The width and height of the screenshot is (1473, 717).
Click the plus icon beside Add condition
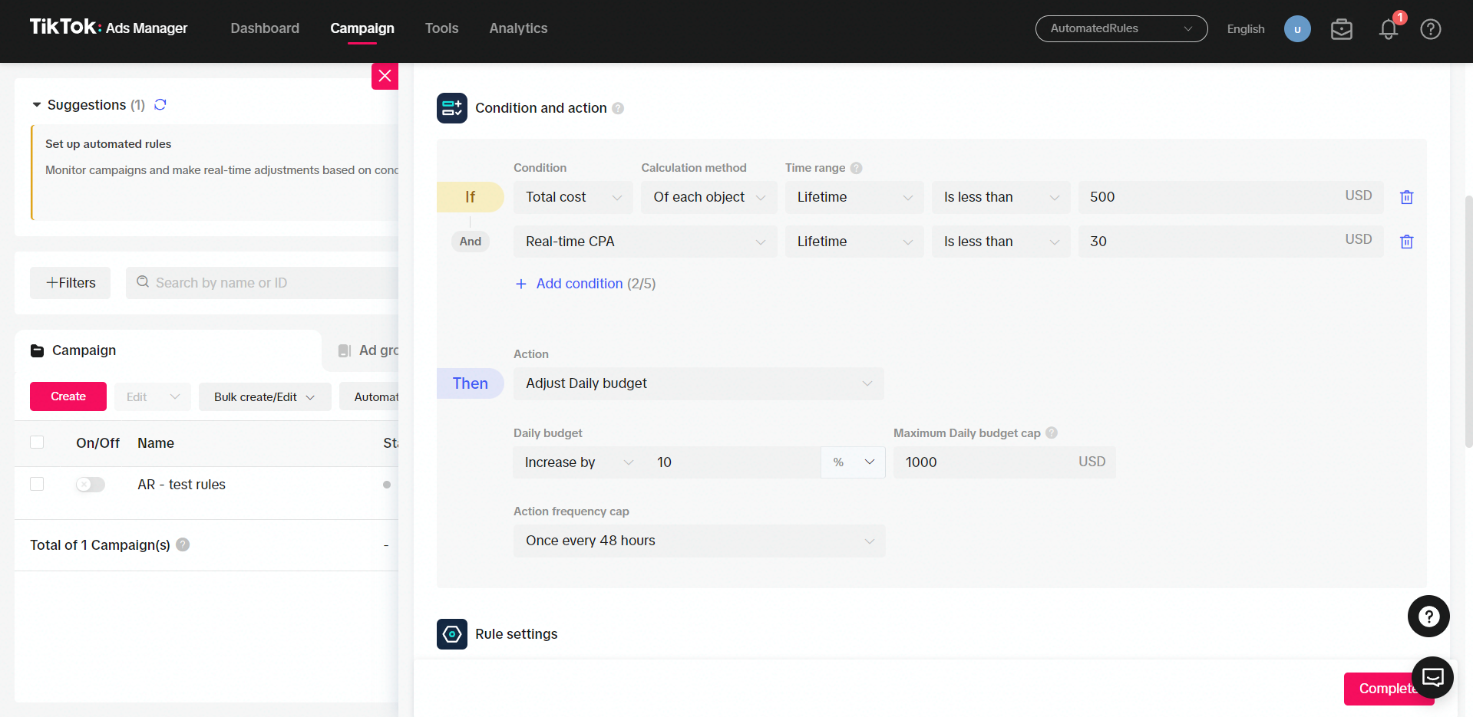pyautogui.click(x=521, y=284)
